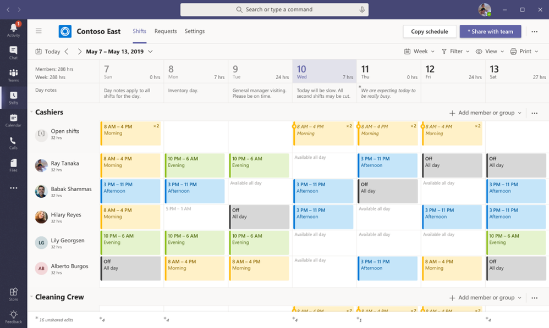Open Thursday open shift 8 AM – 4 PM Morning
This screenshot has width=549, height=328.
click(388, 133)
